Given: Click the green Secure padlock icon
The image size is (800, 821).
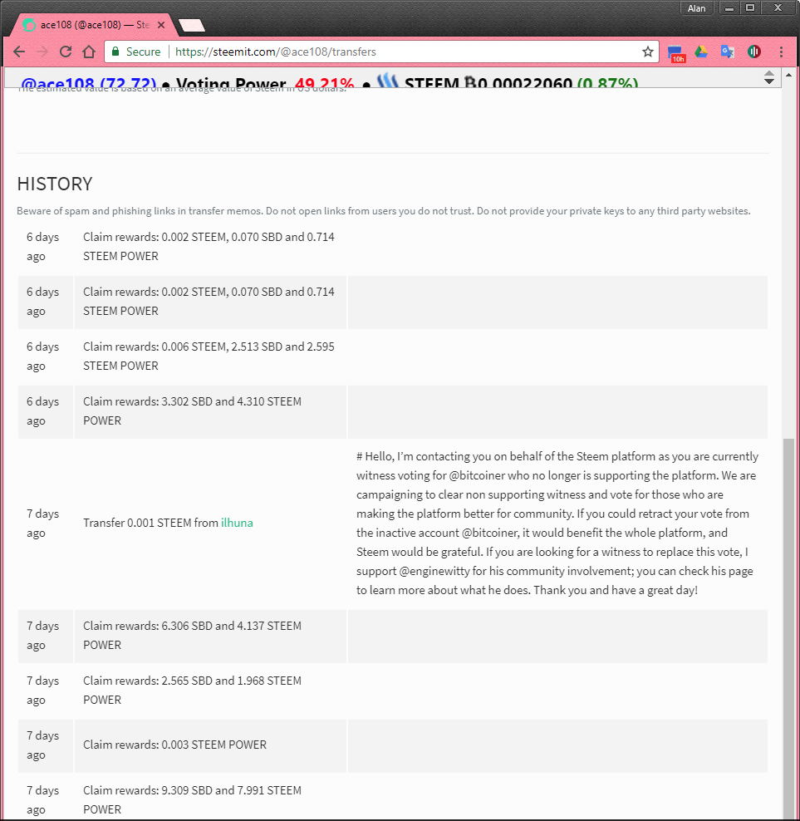Looking at the screenshot, I should (115, 52).
